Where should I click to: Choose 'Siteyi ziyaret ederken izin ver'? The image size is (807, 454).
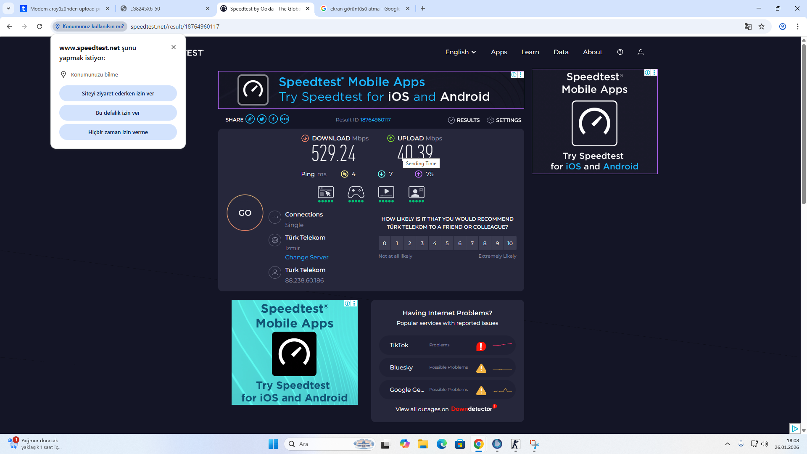tap(118, 93)
